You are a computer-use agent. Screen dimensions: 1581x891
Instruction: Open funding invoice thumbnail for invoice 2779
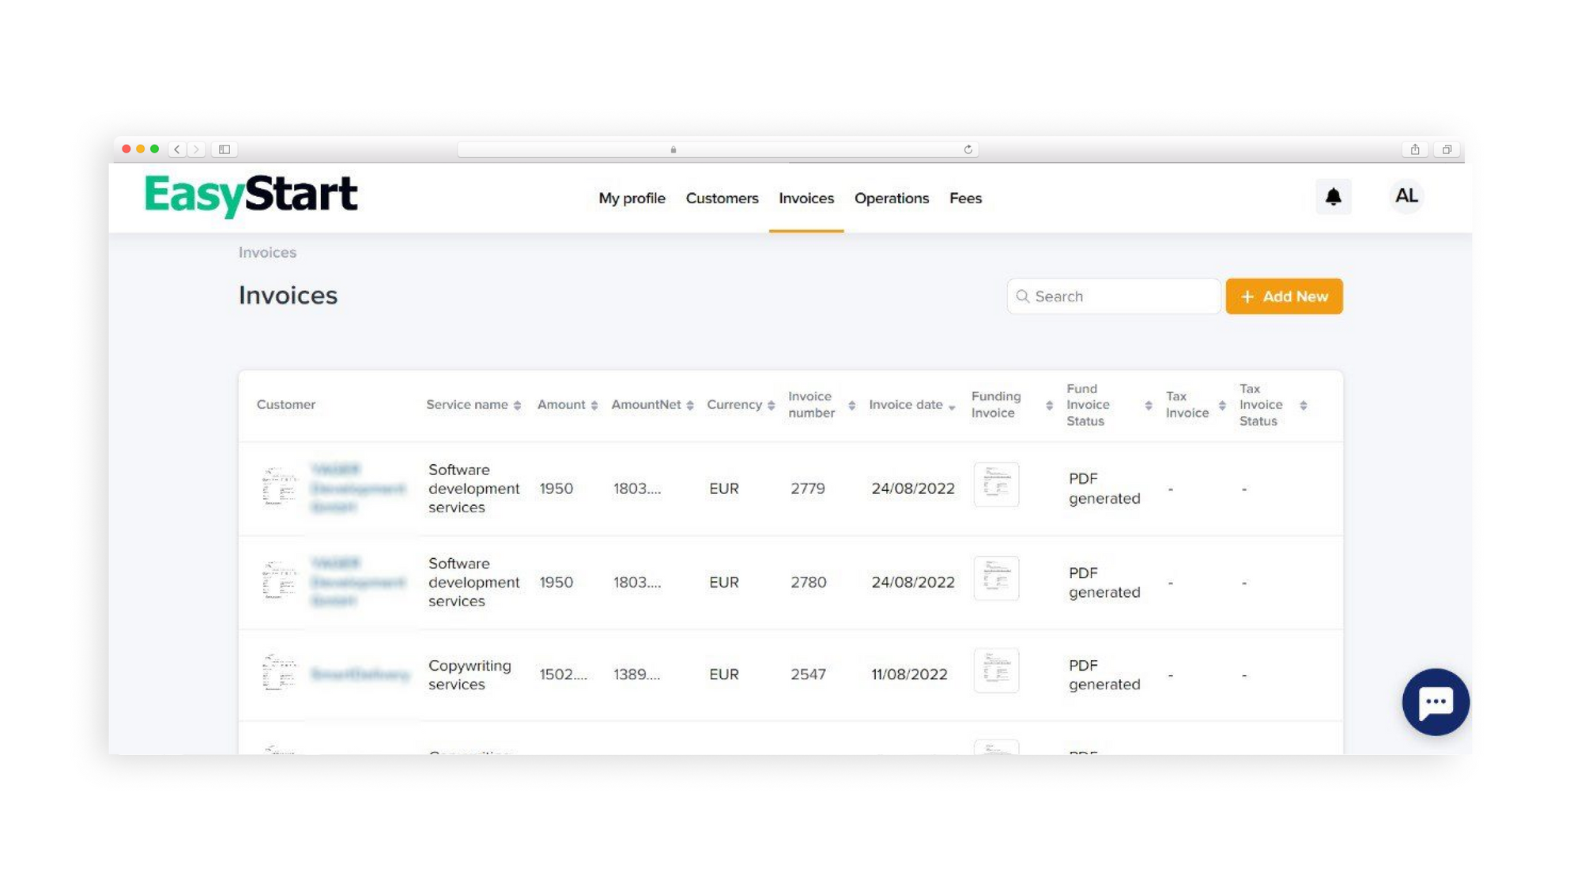tap(996, 485)
